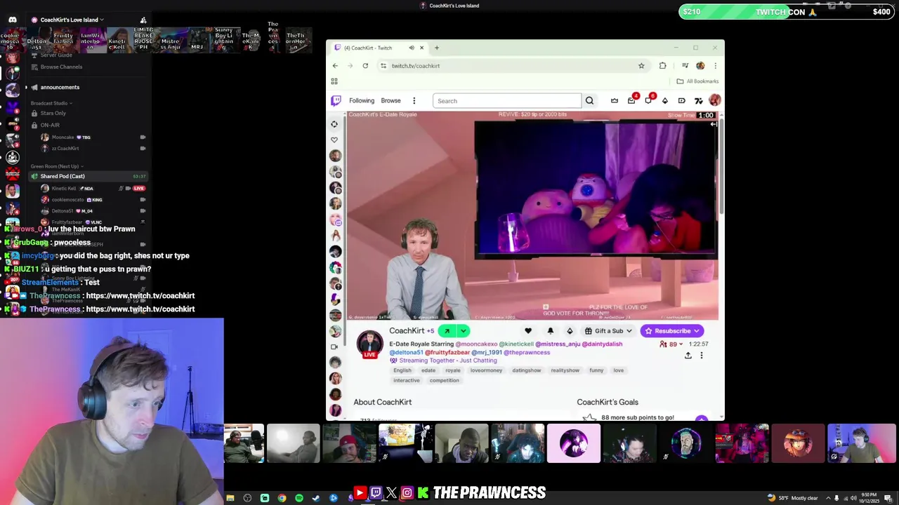
Task: Mute the CoachKirt Twitch tab audio
Action: [412, 48]
